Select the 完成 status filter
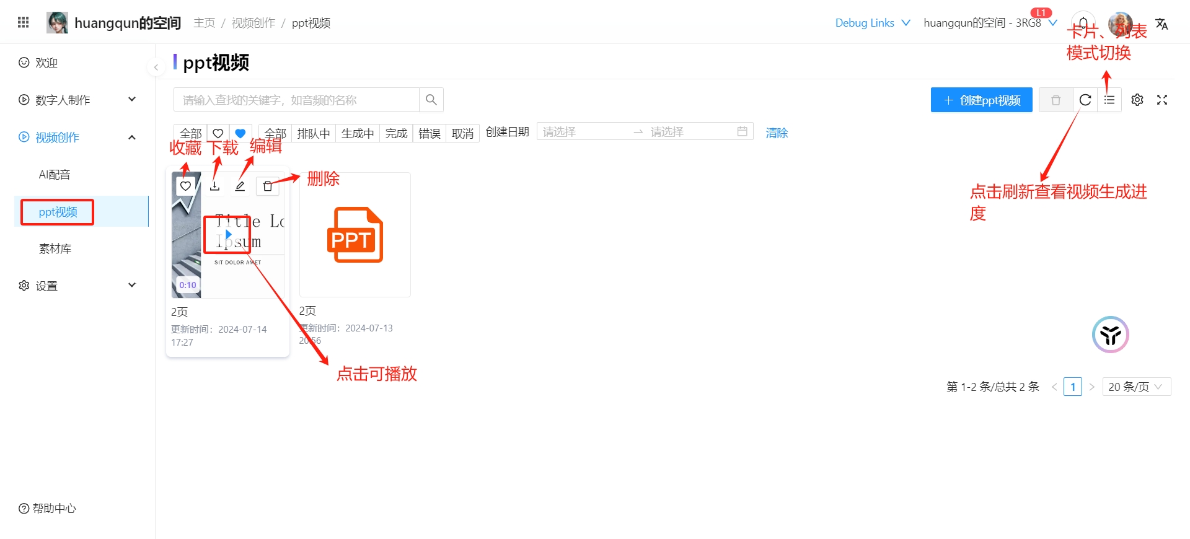This screenshot has height=539, width=1190. (x=396, y=133)
